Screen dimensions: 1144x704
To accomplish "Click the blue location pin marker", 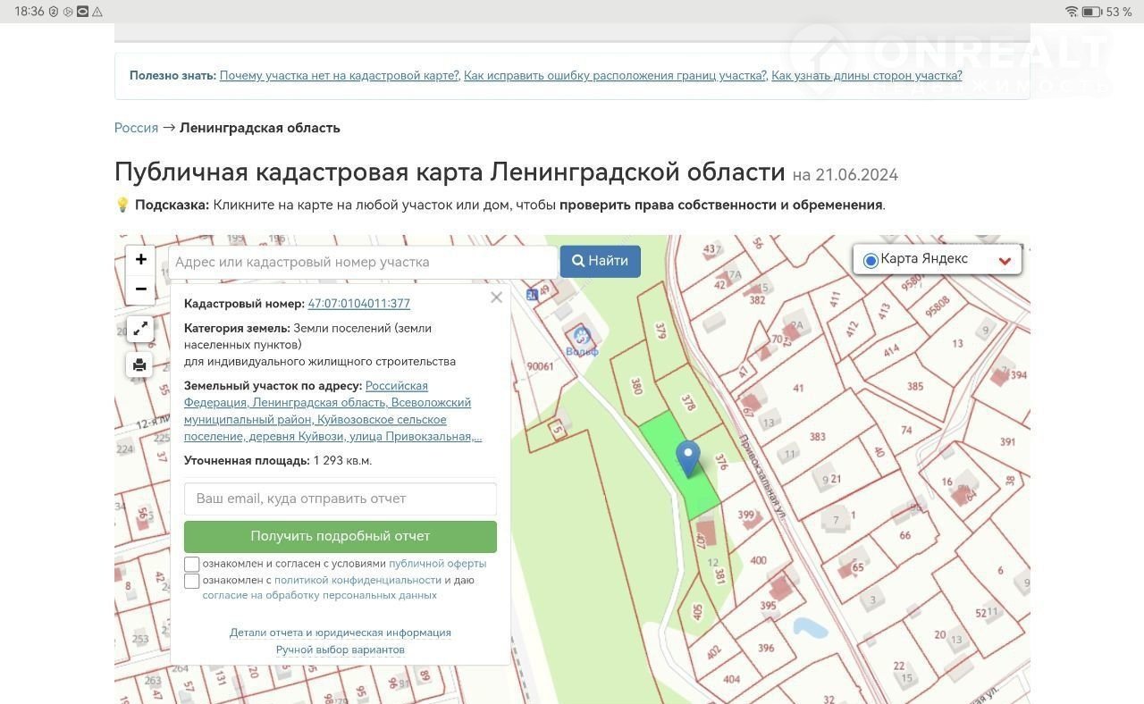I will click(687, 457).
